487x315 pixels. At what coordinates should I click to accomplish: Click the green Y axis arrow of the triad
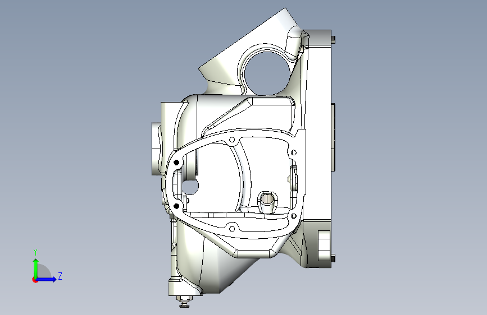(36, 268)
